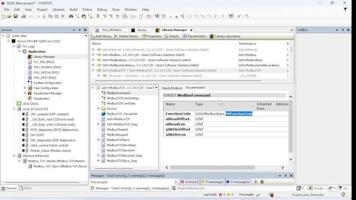The image size is (356, 200).
Task: Click the Cut scissors icon
Action: (x=44, y=16)
